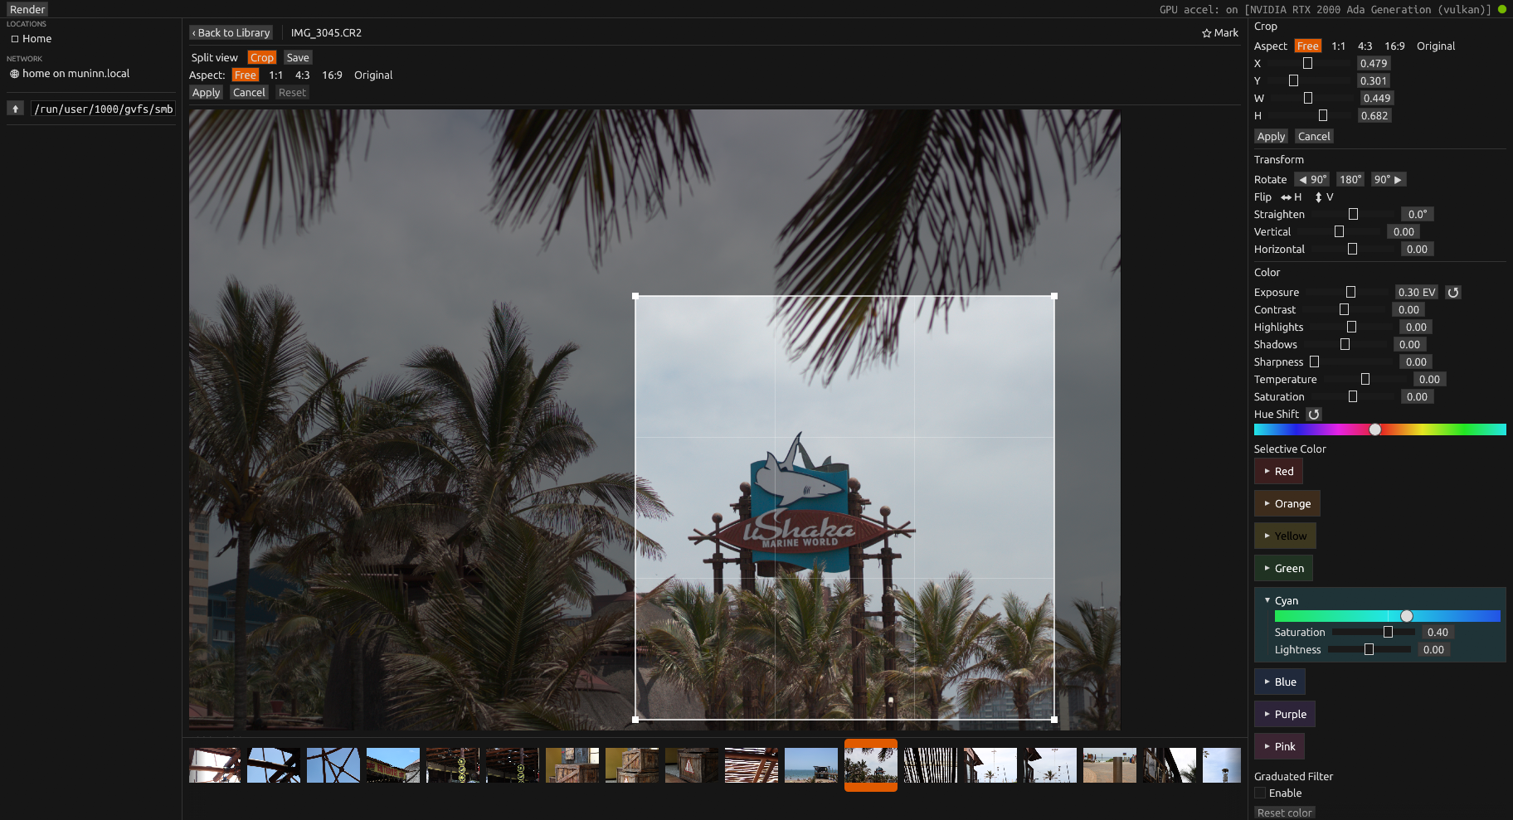Cancel crop in the Crop panel
The image size is (1513, 820).
1314,137
